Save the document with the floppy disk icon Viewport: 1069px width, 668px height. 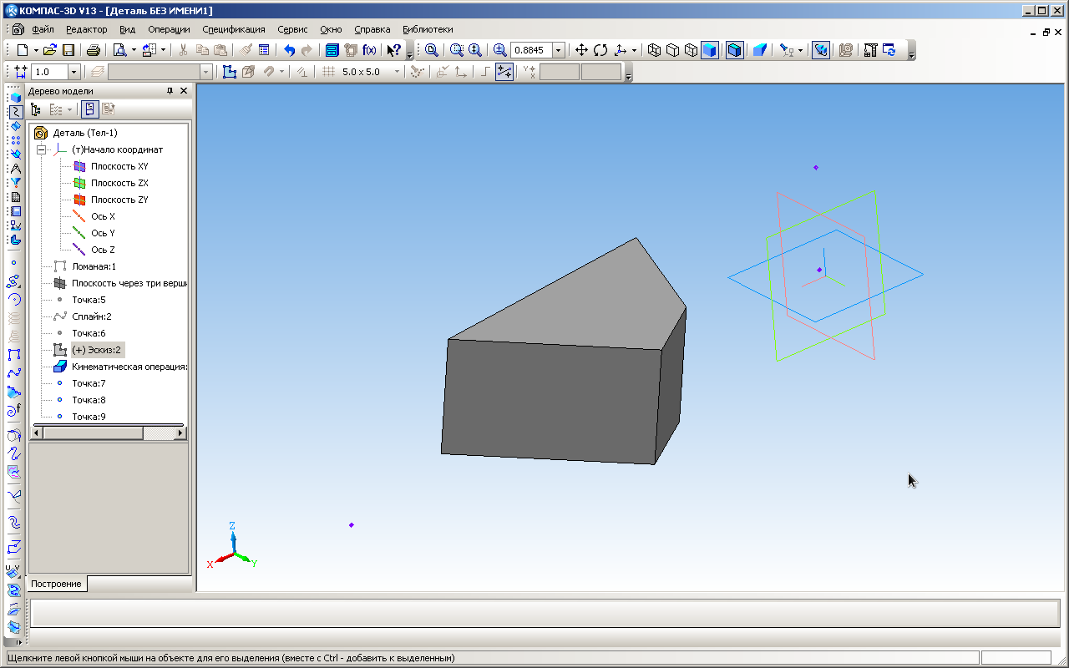(x=68, y=50)
